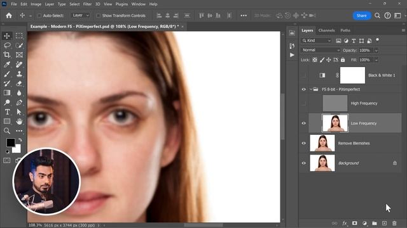
Task: Select the Lasso tool
Action: [7, 45]
